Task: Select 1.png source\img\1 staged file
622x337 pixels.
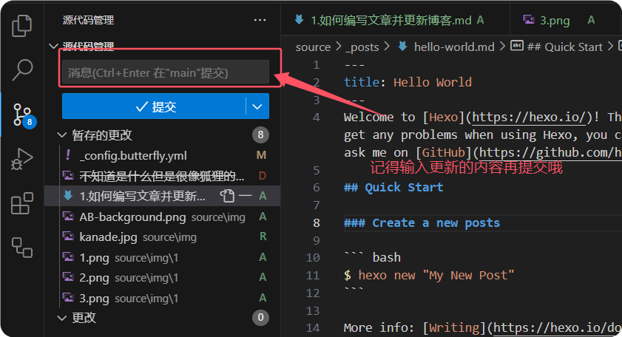Action: point(163,258)
